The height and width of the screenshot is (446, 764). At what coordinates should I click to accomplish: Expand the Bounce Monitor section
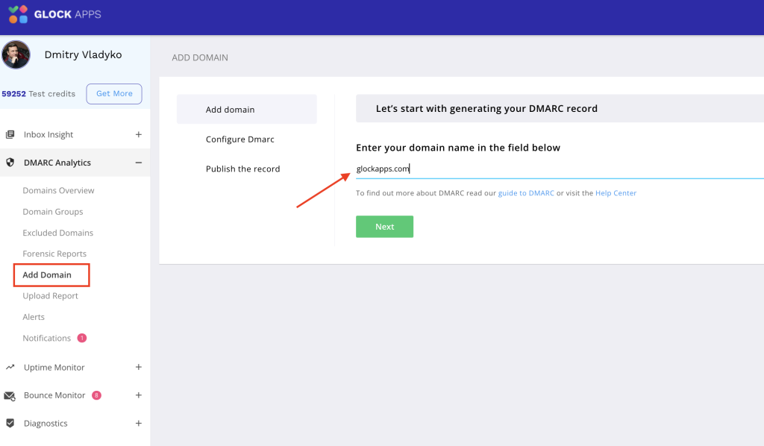pyautogui.click(x=138, y=395)
